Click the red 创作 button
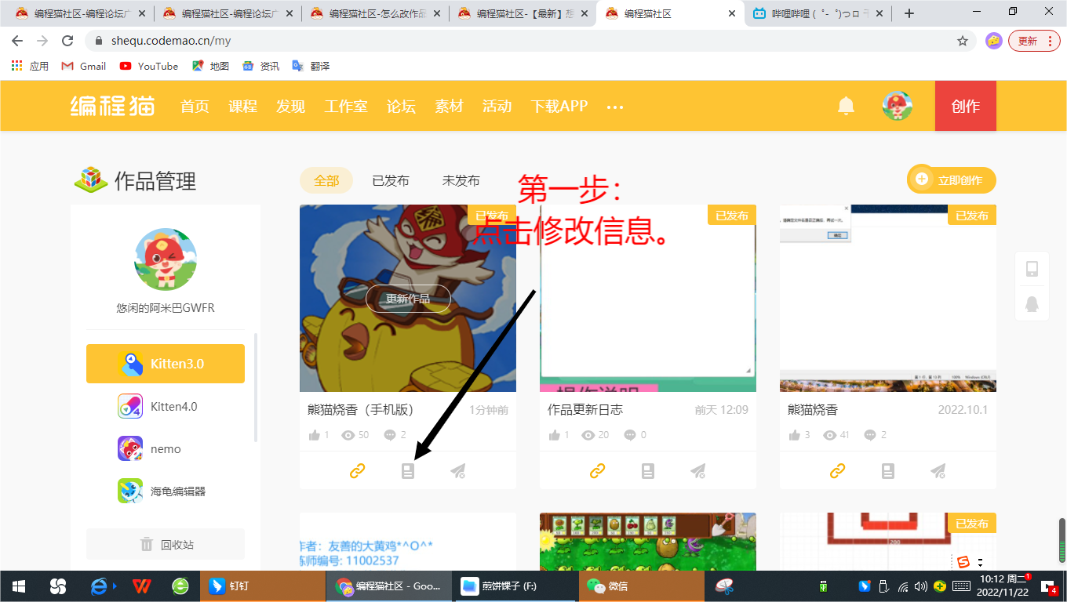Viewport: 1067px width, 602px height. pos(966,106)
